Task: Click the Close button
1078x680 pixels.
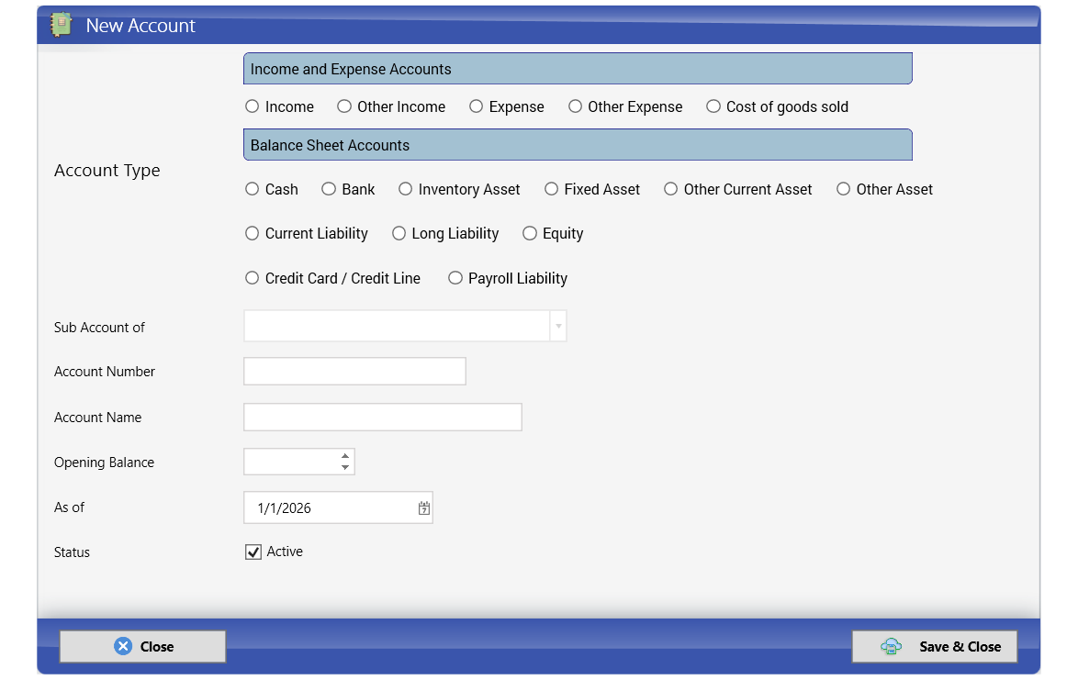Action: 142,646
